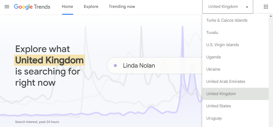273x127 pixels.
Task: Select Uruguay from the list
Action: tap(235, 118)
